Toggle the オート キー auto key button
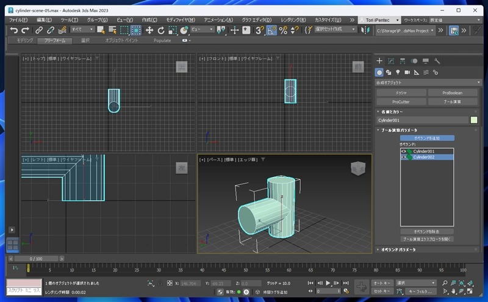The width and height of the screenshot is (488, 302). [x=382, y=283]
